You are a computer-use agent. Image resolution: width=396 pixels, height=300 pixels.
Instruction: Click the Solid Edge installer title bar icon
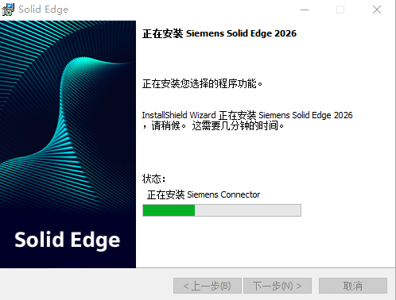(8, 10)
